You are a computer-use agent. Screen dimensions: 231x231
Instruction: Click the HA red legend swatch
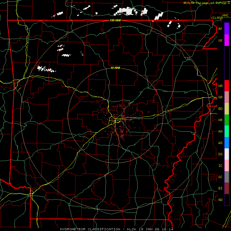tap(227, 86)
